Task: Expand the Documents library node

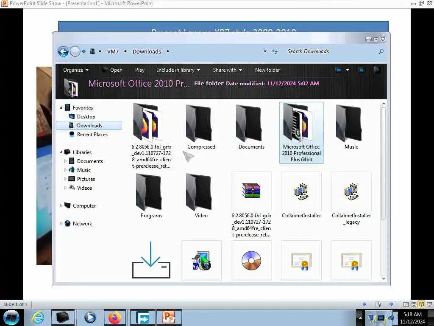Action: (x=65, y=161)
